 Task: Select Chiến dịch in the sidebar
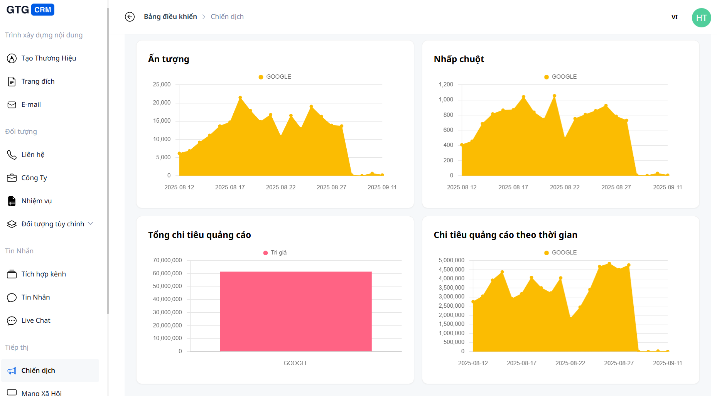[38, 371]
